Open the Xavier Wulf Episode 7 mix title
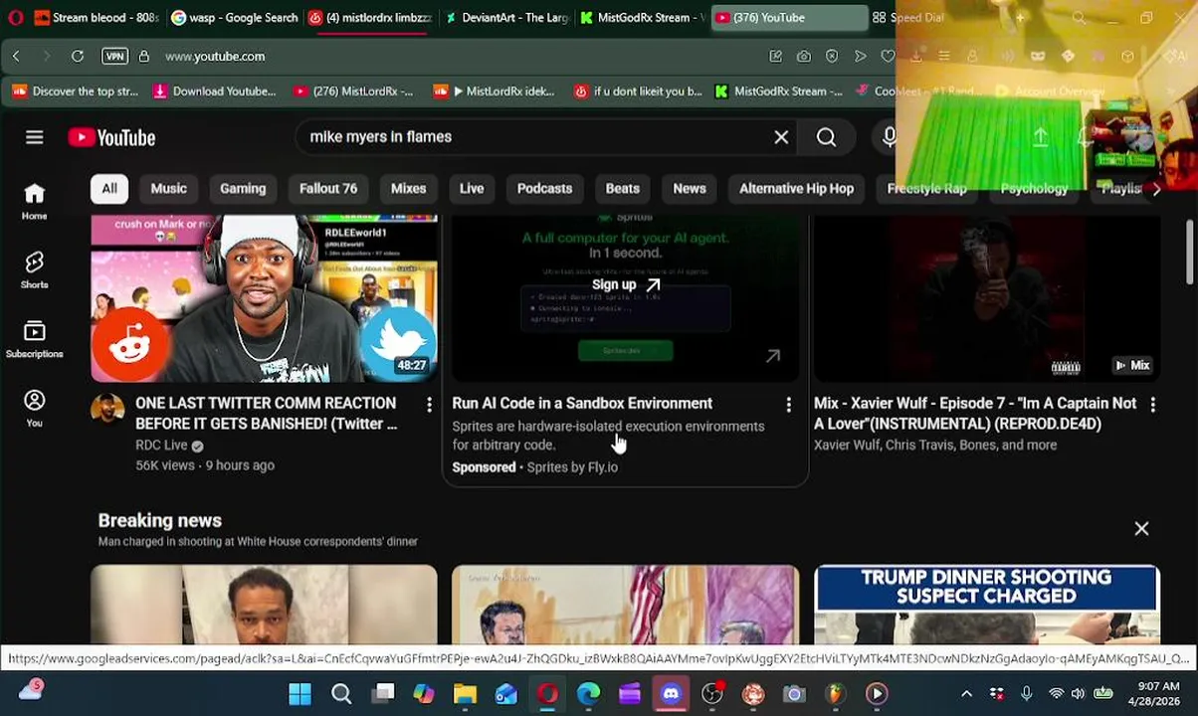The width and height of the screenshot is (1198, 716). 975,413
